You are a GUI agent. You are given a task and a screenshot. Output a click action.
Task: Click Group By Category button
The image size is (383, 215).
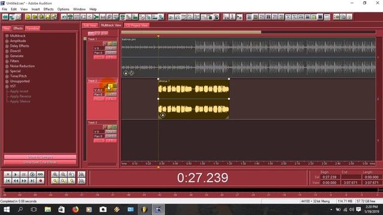(x=40, y=156)
